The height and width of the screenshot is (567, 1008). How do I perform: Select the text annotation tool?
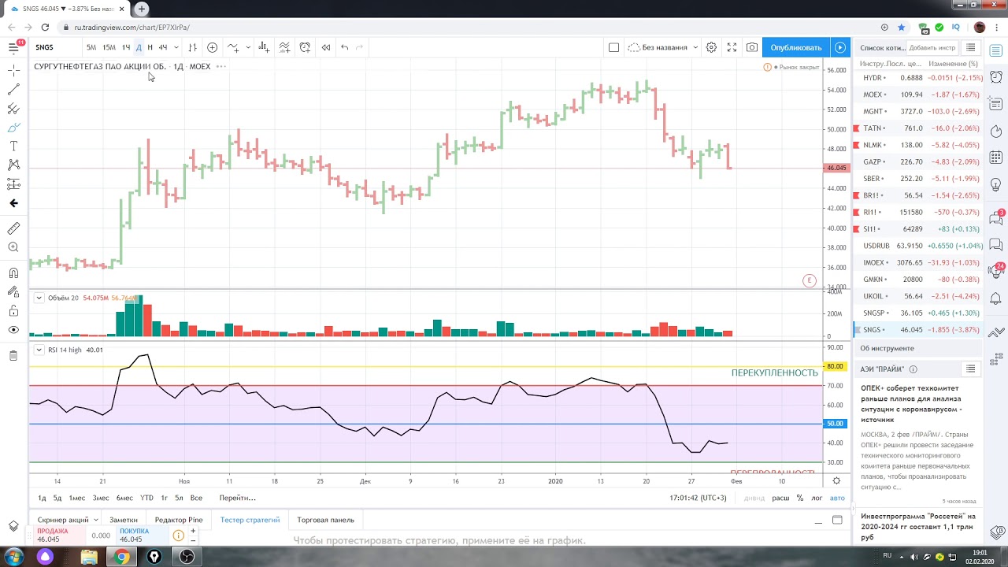pyautogui.click(x=13, y=146)
